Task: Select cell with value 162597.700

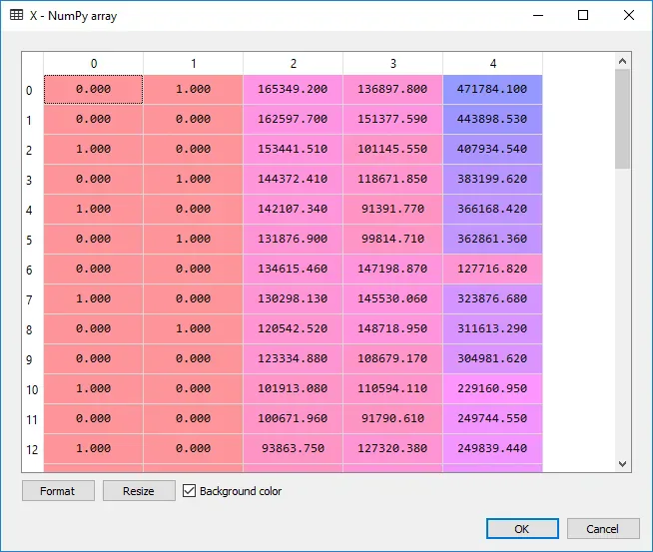Action: tap(294, 120)
